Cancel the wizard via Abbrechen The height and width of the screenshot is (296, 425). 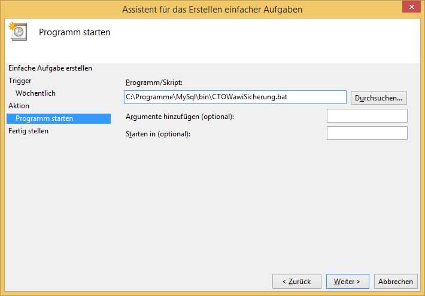tap(396, 281)
